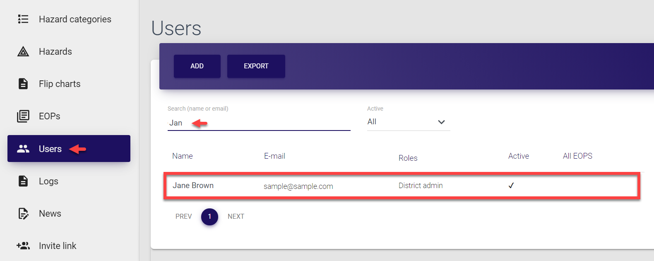Click the Users people icon
The width and height of the screenshot is (654, 261).
pos(23,149)
